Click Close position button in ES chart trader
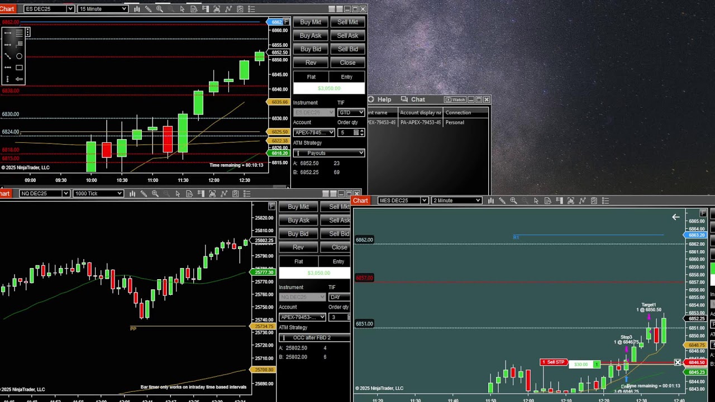 tap(347, 63)
